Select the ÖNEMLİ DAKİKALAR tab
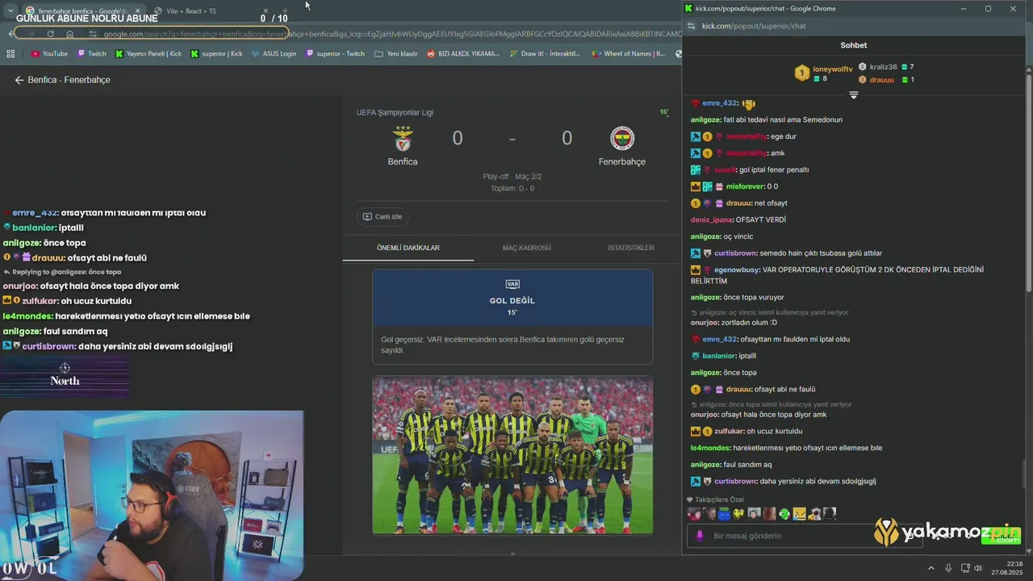The height and width of the screenshot is (581, 1033). (x=408, y=248)
